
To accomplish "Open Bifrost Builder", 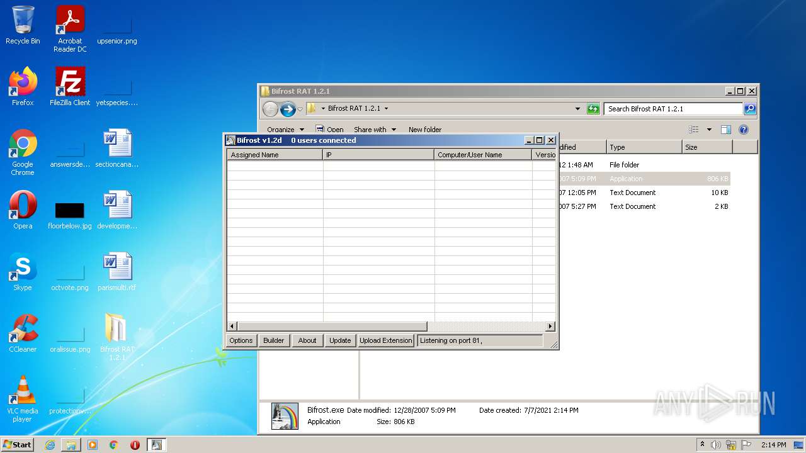I will coord(273,340).
